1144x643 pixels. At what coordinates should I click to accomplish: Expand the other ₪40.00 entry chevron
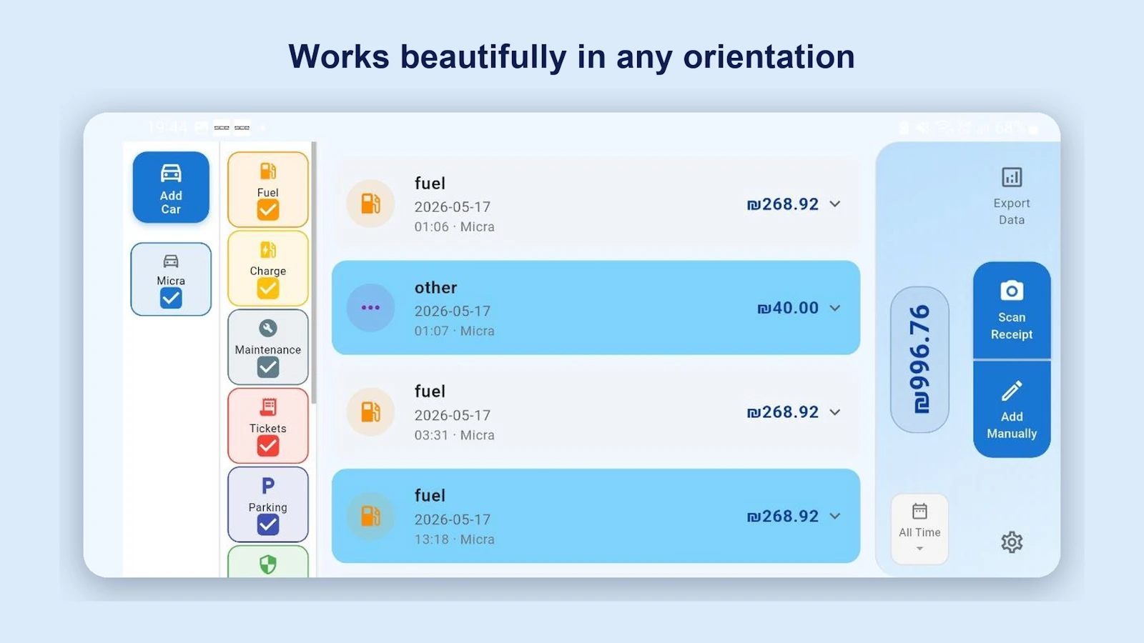(835, 308)
